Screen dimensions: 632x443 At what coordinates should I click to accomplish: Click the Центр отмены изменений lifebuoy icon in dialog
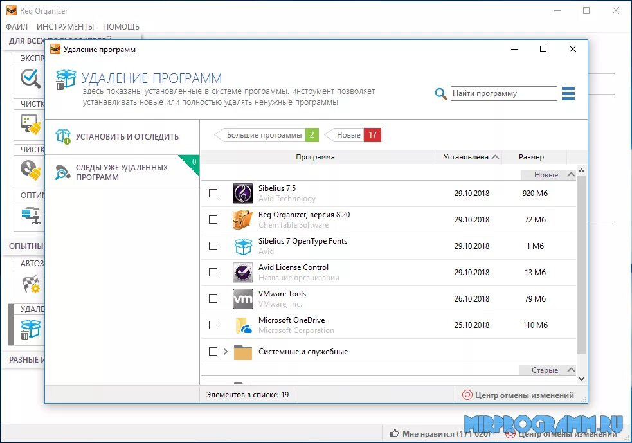(x=467, y=395)
